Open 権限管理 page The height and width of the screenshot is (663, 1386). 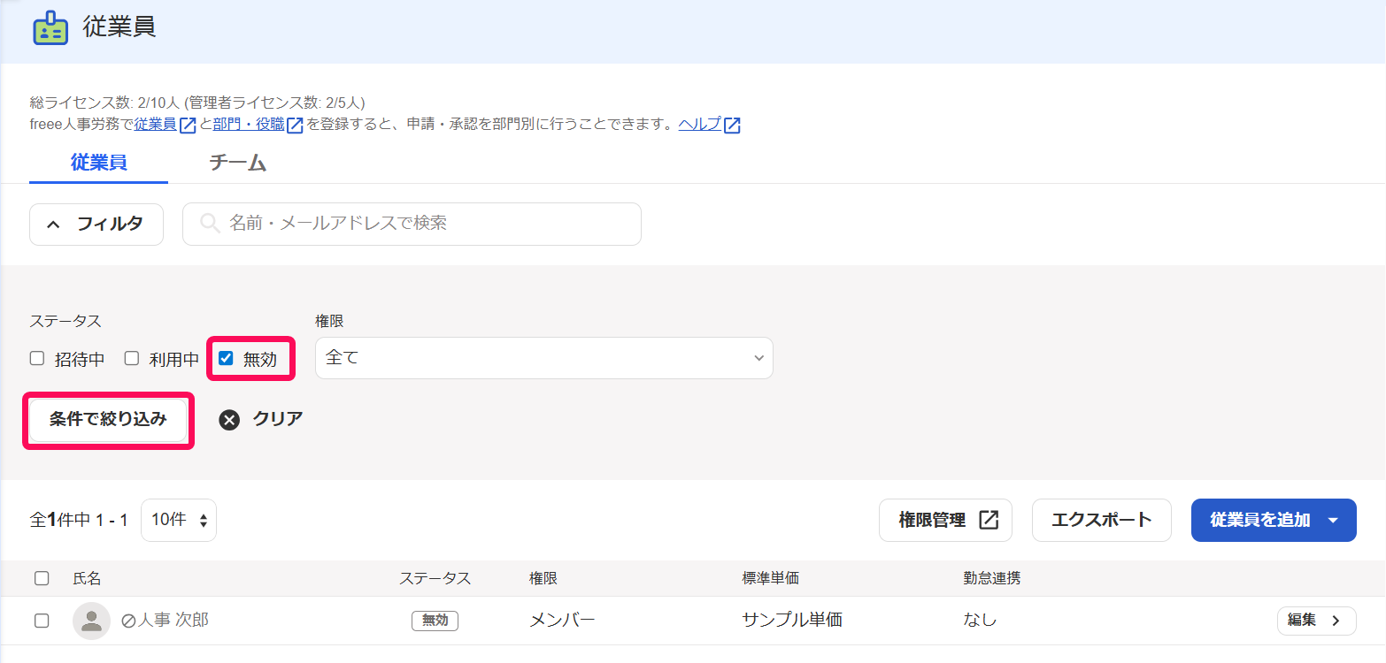[945, 520]
